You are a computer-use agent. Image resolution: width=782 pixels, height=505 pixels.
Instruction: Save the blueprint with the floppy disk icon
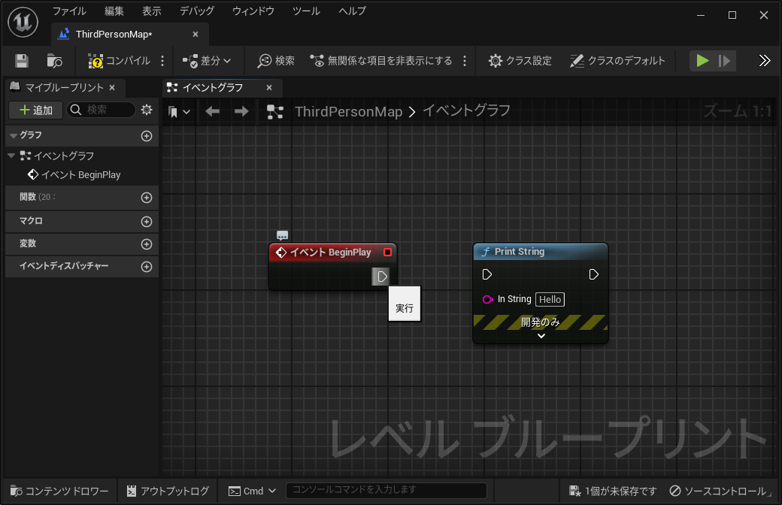[22, 61]
